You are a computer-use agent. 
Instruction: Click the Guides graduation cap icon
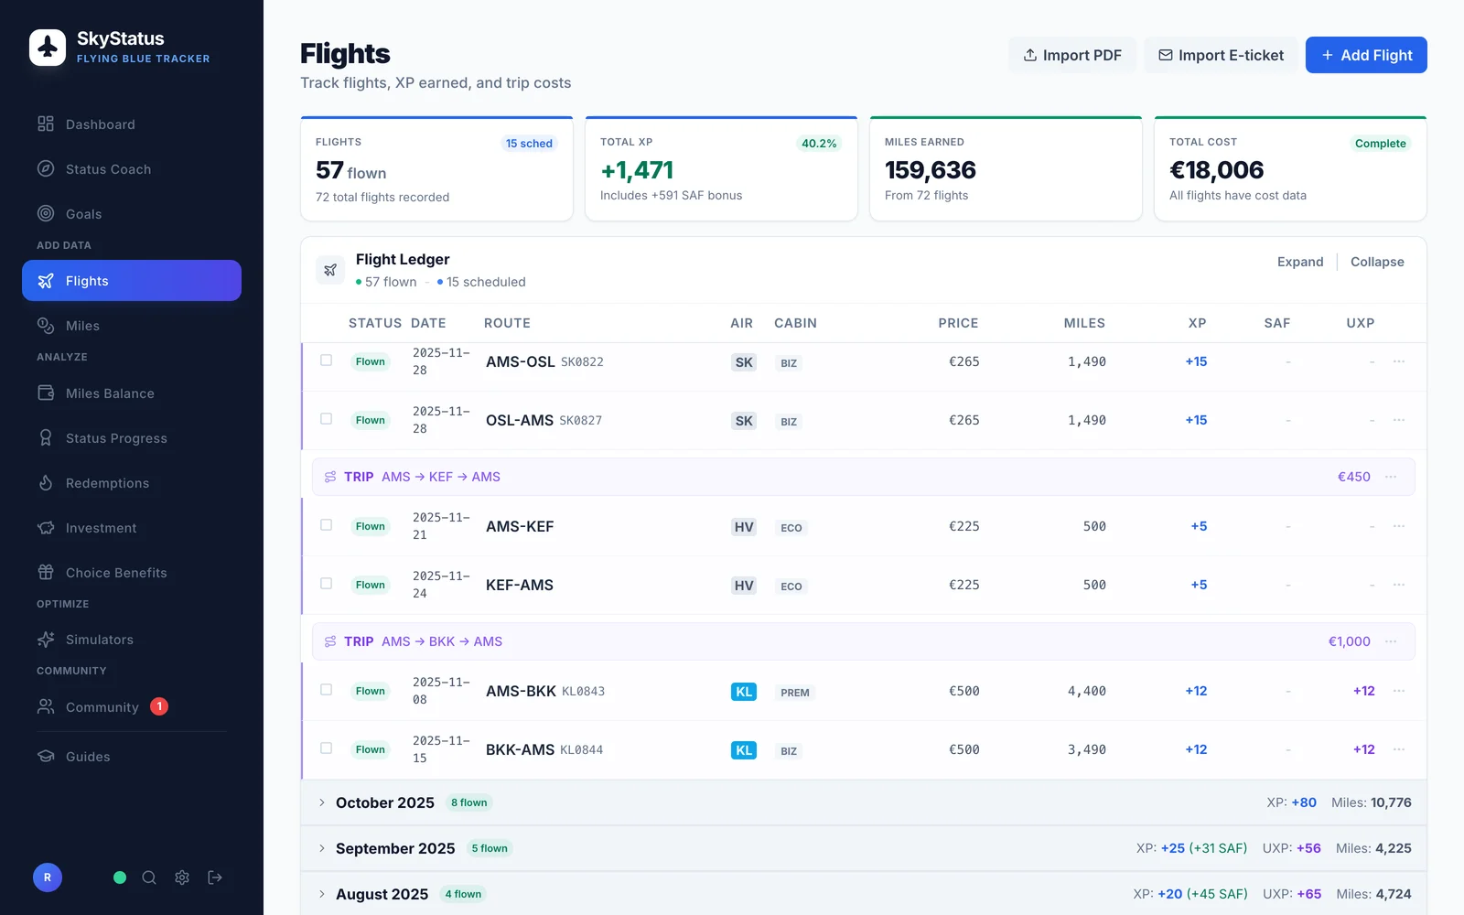point(46,757)
